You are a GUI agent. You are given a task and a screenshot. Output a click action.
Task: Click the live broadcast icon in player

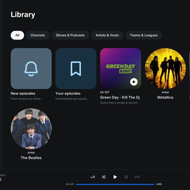point(137,177)
